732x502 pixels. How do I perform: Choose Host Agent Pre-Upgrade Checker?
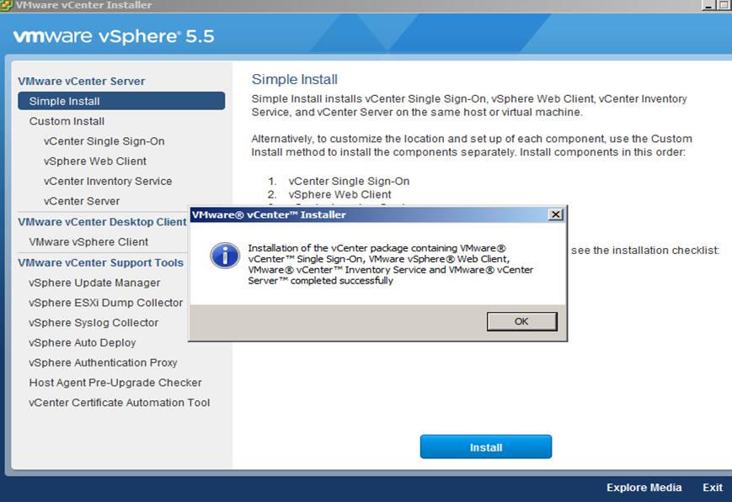coord(115,383)
